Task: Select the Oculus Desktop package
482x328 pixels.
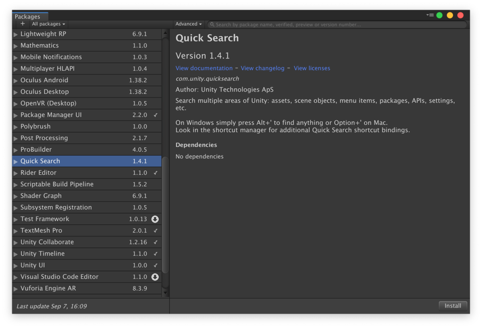Action: pos(87,92)
